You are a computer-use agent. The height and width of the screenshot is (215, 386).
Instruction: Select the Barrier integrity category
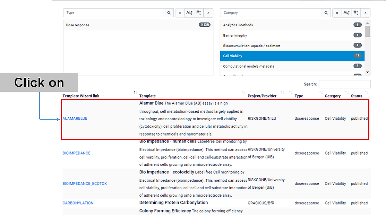(235, 35)
